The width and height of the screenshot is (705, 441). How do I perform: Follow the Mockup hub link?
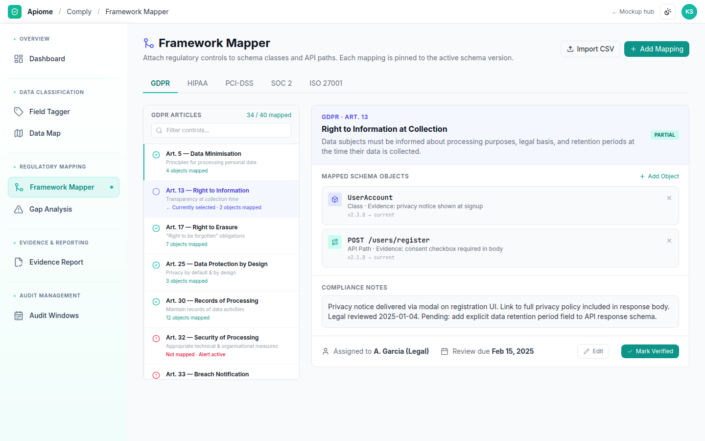[633, 12]
